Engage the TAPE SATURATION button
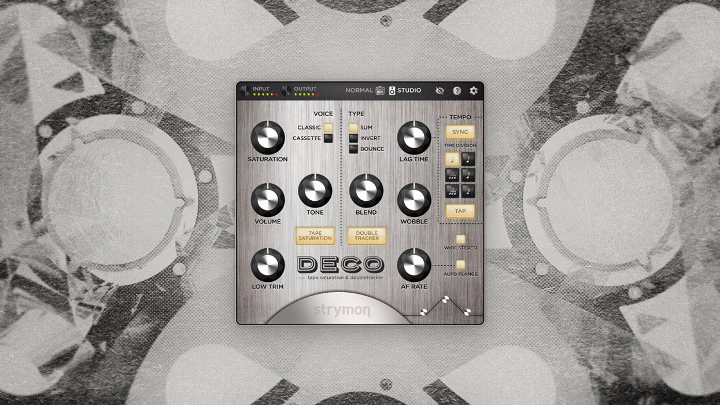Screen dimensions: 720x405 coord(315,236)
